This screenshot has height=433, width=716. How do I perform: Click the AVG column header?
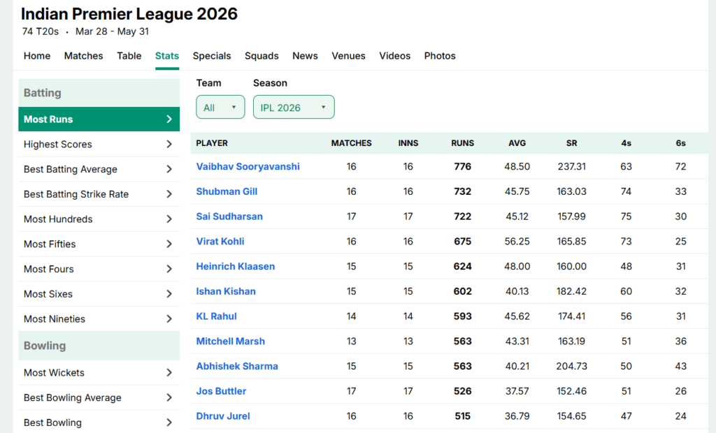[517, 143]
